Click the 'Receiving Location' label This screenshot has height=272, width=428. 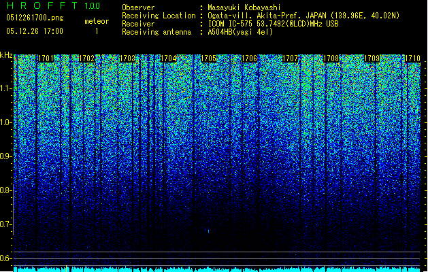point(159,16)
